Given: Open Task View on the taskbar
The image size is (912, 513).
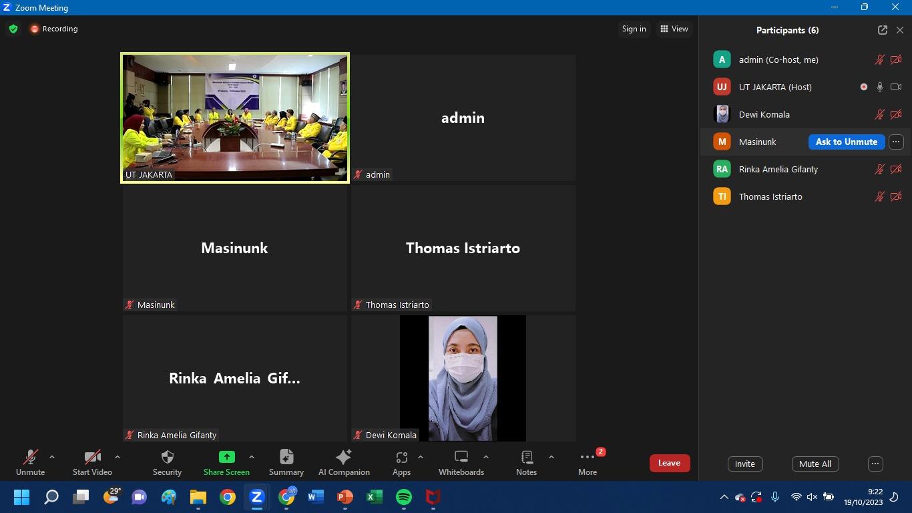Looking at the screenshot, I should 81,497.
